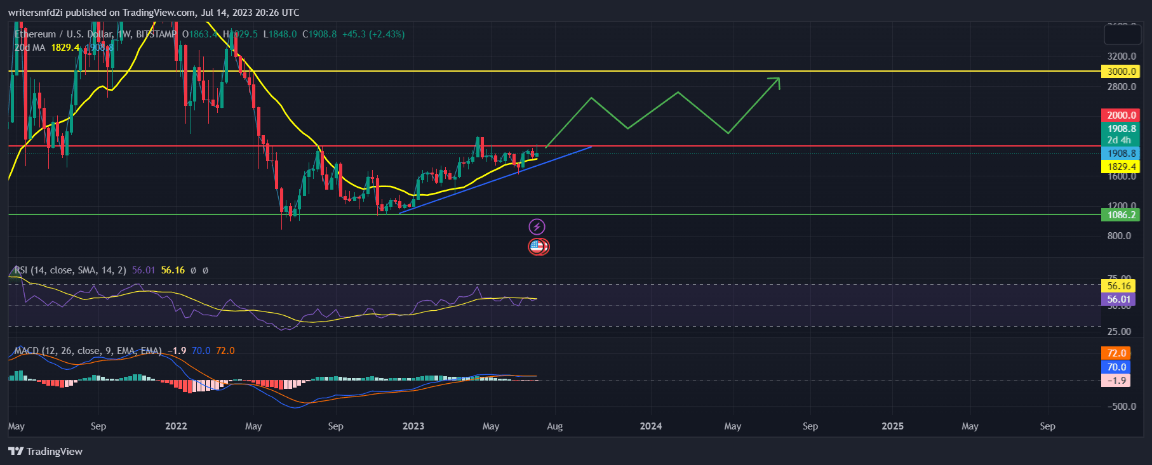Click the TradingView logo at bottom left
The height and width of the screenshot is (465, 1152).
[16, 451]
